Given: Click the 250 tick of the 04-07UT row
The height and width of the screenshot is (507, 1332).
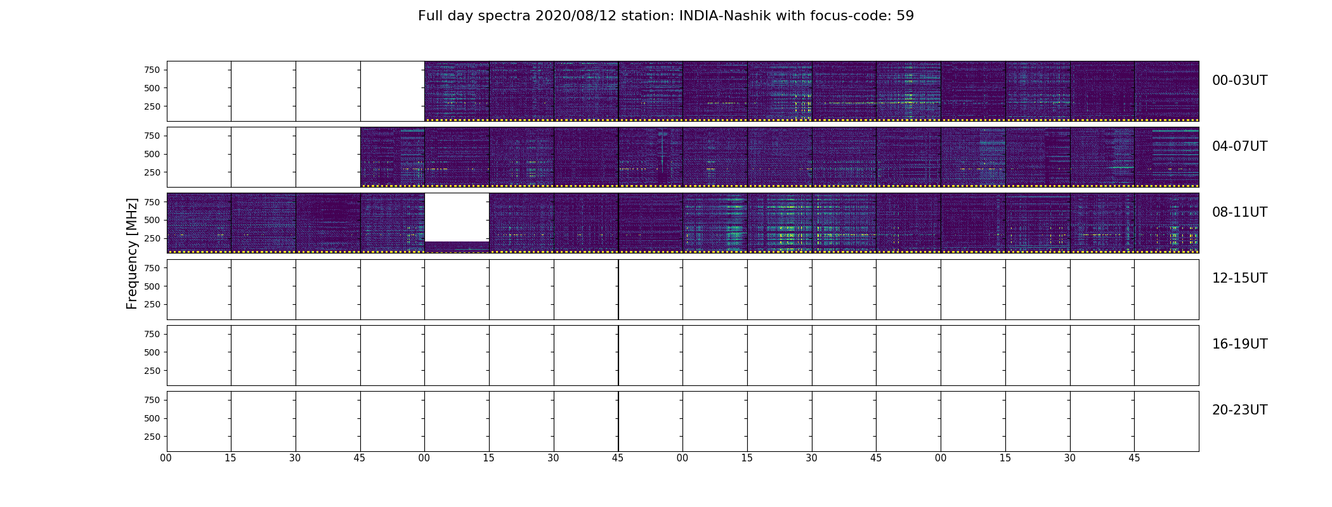Looking at the screenshot, I should coord(152,172).
